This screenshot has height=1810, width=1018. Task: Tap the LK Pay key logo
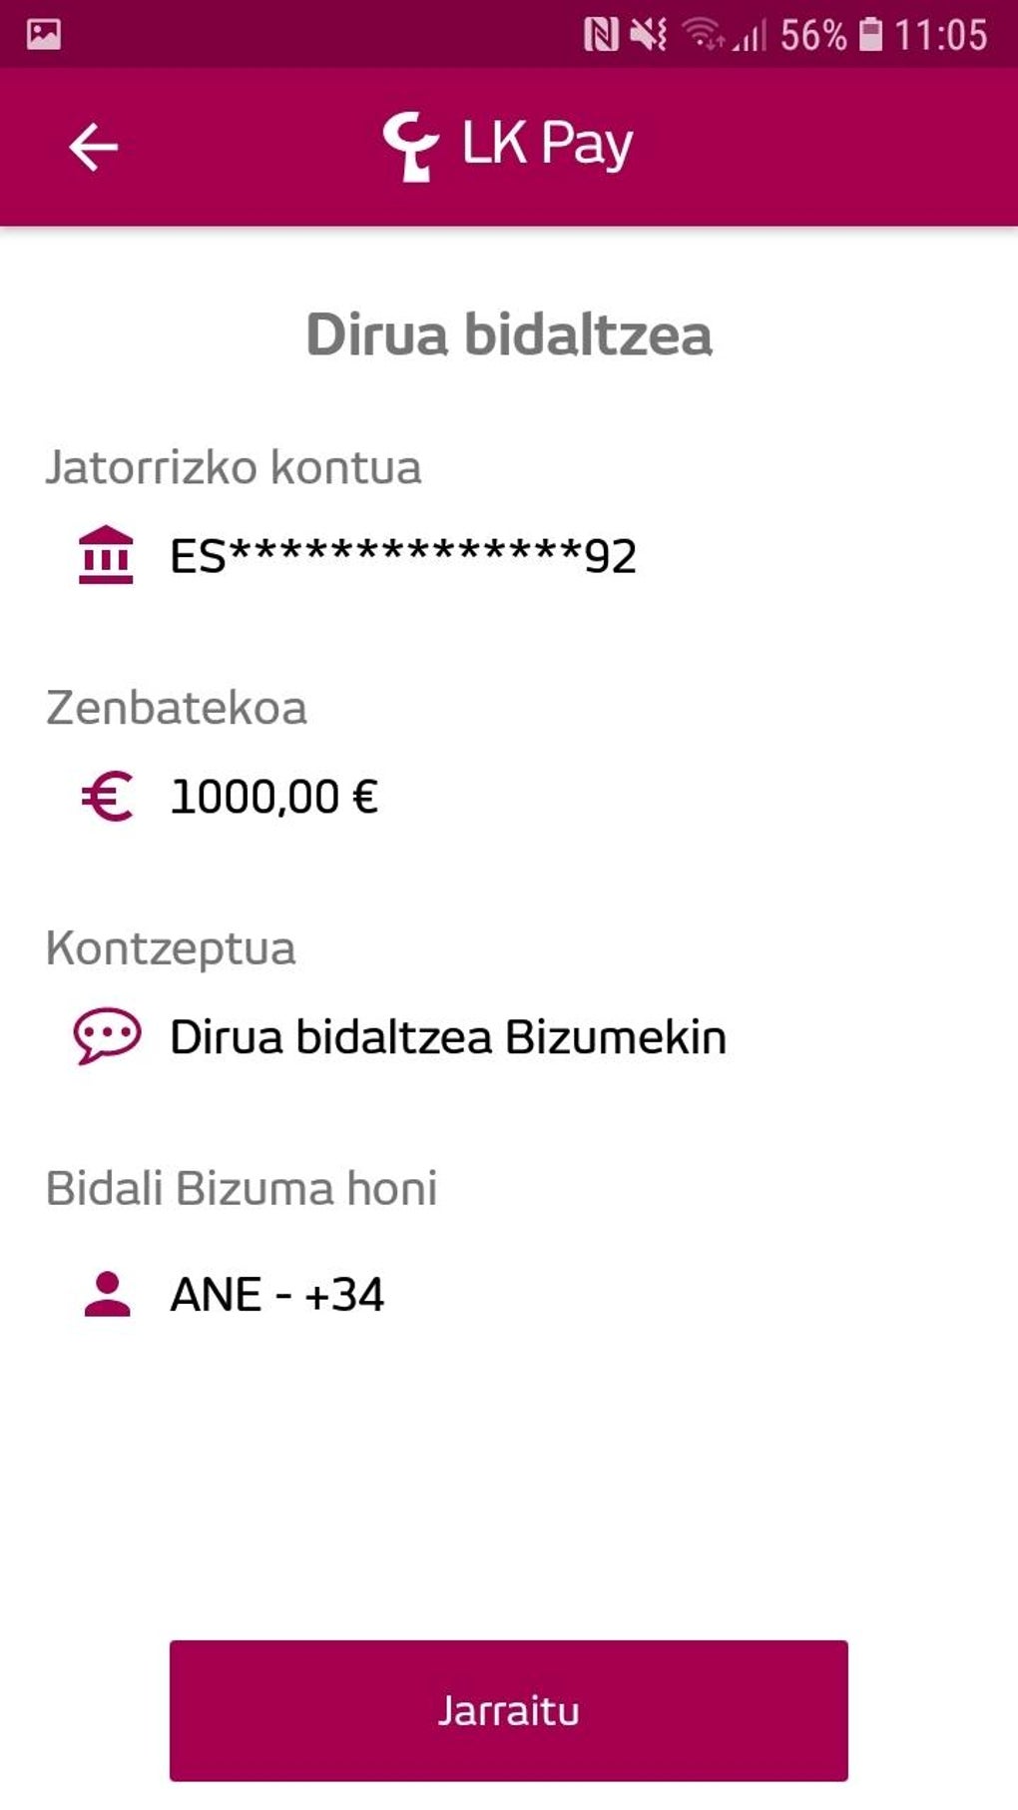[410, 147]
